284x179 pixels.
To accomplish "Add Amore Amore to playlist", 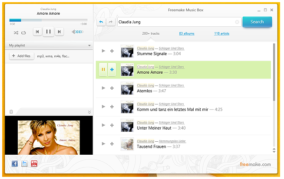I will (112, 69).
